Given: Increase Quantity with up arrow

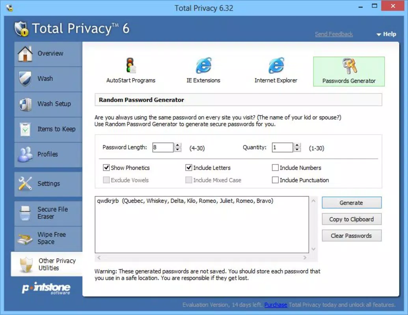Looking at the screenshot, I should click(297, 145).
